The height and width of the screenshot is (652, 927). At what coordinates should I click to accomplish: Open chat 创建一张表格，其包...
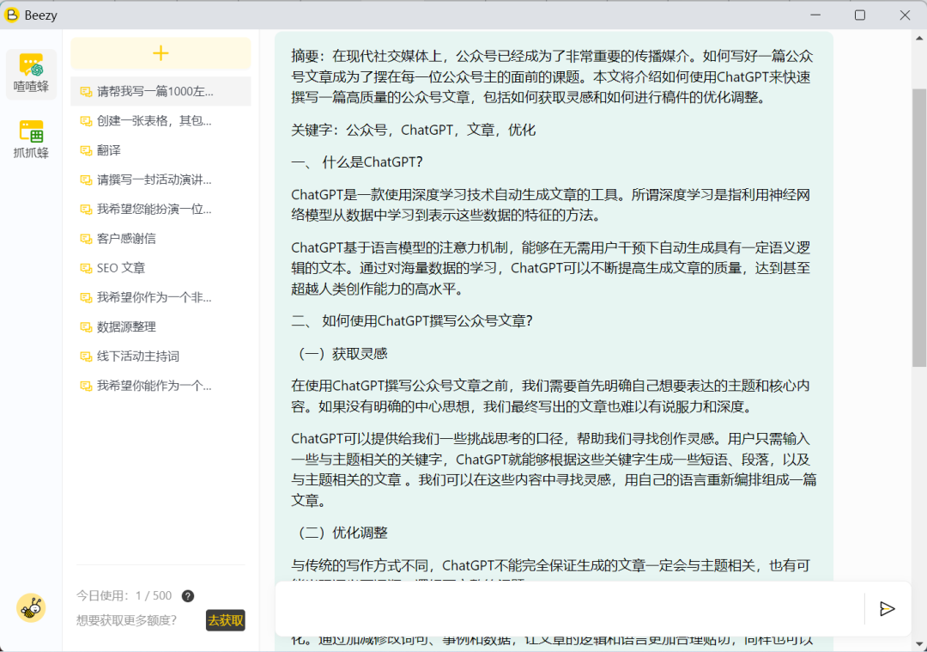pyautogui.click(x=161, y=121)
